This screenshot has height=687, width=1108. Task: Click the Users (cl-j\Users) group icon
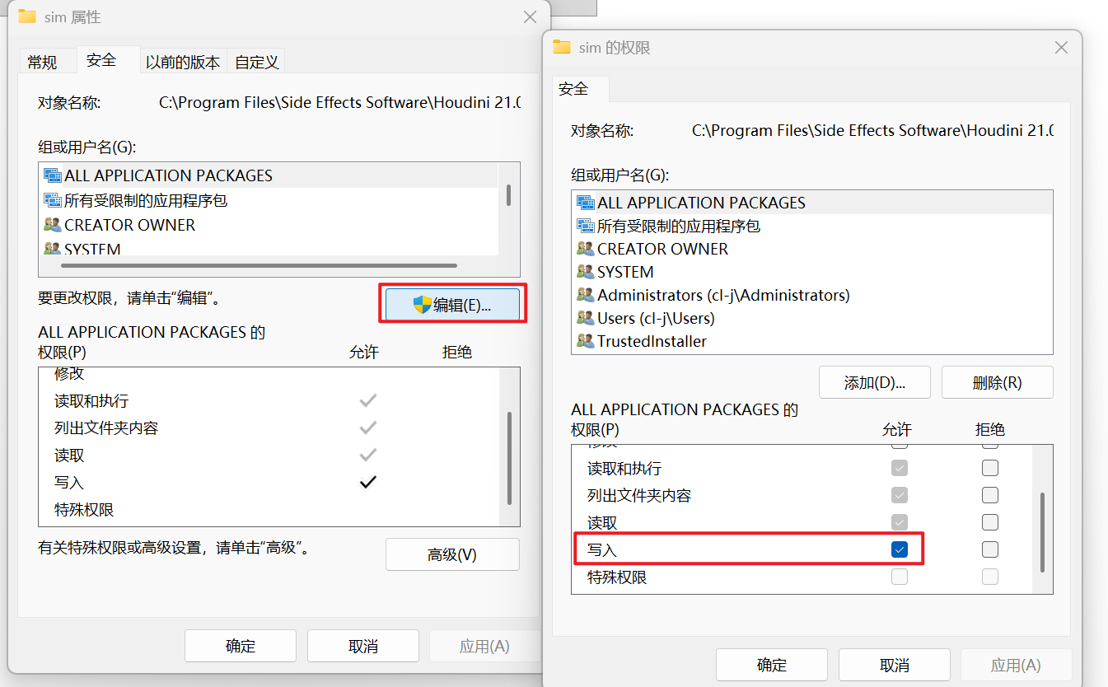click(x=586, y=318)
